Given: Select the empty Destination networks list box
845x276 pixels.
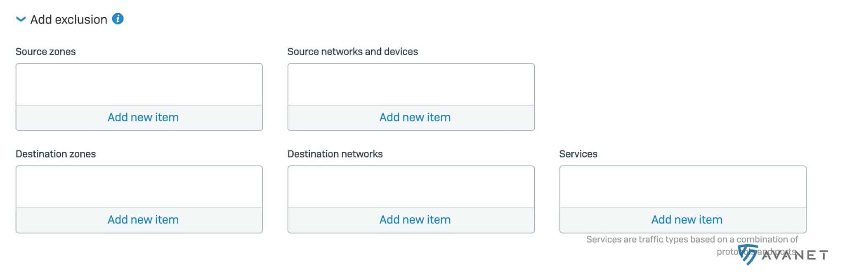Looking at the screenshot, I should coord(411,187).
